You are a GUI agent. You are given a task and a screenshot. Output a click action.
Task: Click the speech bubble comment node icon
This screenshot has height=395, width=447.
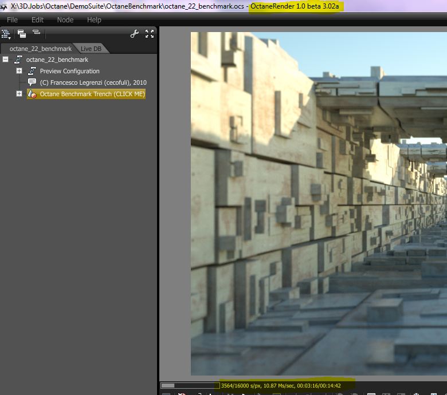[x=32, y=82]
